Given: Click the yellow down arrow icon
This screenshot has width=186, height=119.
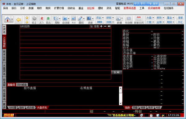Looking at the screenshot, I should tap(27, 22).
